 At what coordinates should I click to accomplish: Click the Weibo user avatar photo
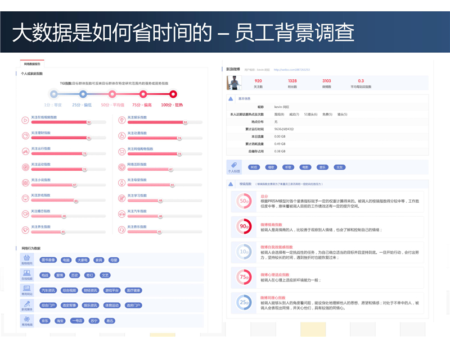coord(233,83)
